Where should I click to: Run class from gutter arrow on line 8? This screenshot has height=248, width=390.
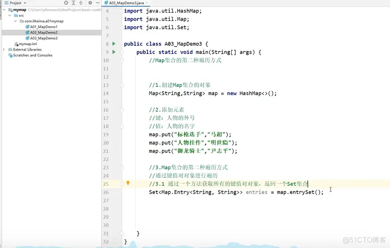pos(114,44)
